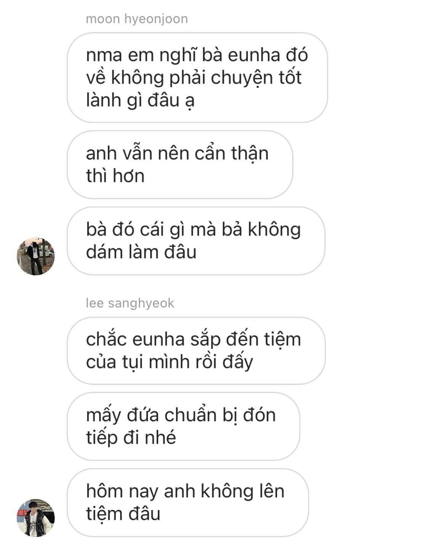Select the 'chắc eunha sắp đến tiệm' message
The width and height of the screenshot is (446, 546).
coord(196,351)
